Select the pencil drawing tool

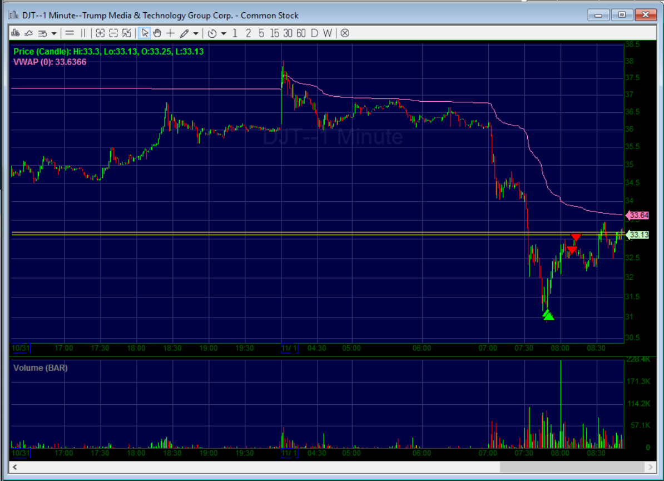pyautogui.click(x=184, y=33)
